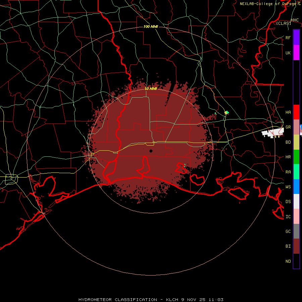Click the light pink IC legend swatch
Screen dimensions: 302x302
pos(296,216)
